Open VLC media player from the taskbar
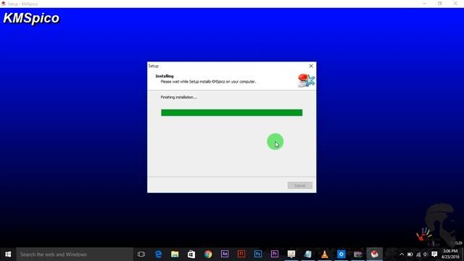Image resolution: width=464 pixels, height=261 pixels. pos(325,254)
